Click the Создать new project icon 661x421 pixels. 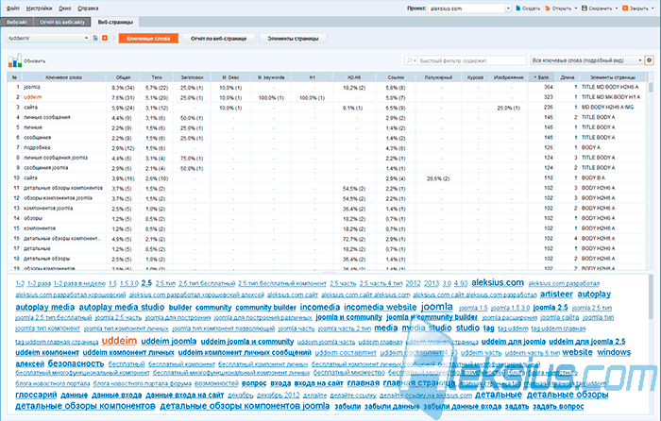click(x=519, y=8)
